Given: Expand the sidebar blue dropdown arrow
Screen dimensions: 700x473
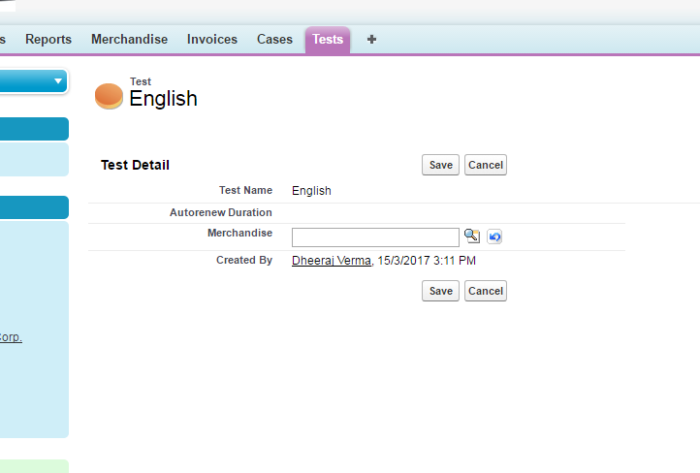Looking at the screenshot, I should [58, 82].
